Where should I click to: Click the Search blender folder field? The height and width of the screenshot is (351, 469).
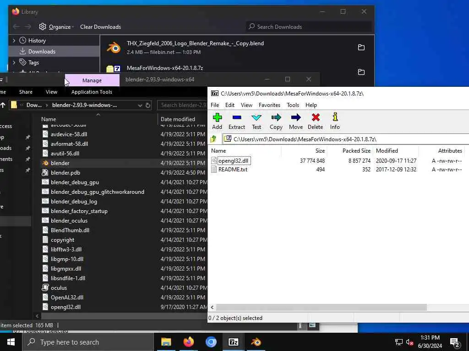pyautogui.click(x=182, y=105)
